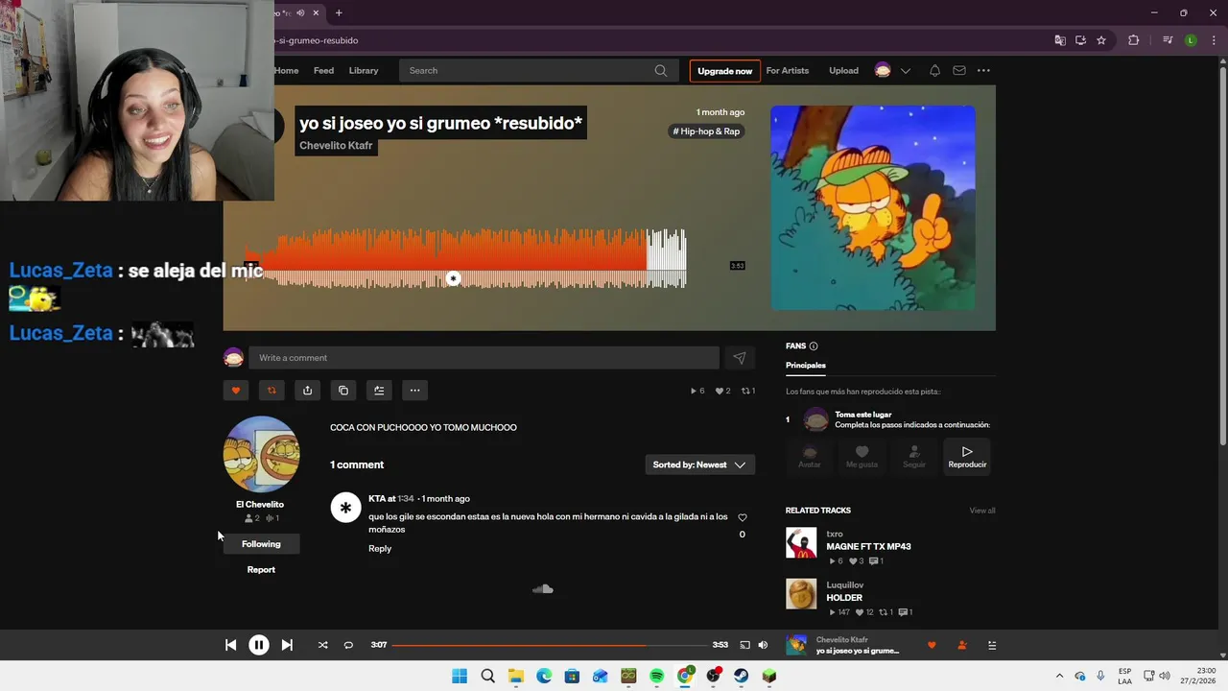Open the For Artists menu item
Image resolution: width=1228 pixels, height=691 pixels.
click(788, 70)
